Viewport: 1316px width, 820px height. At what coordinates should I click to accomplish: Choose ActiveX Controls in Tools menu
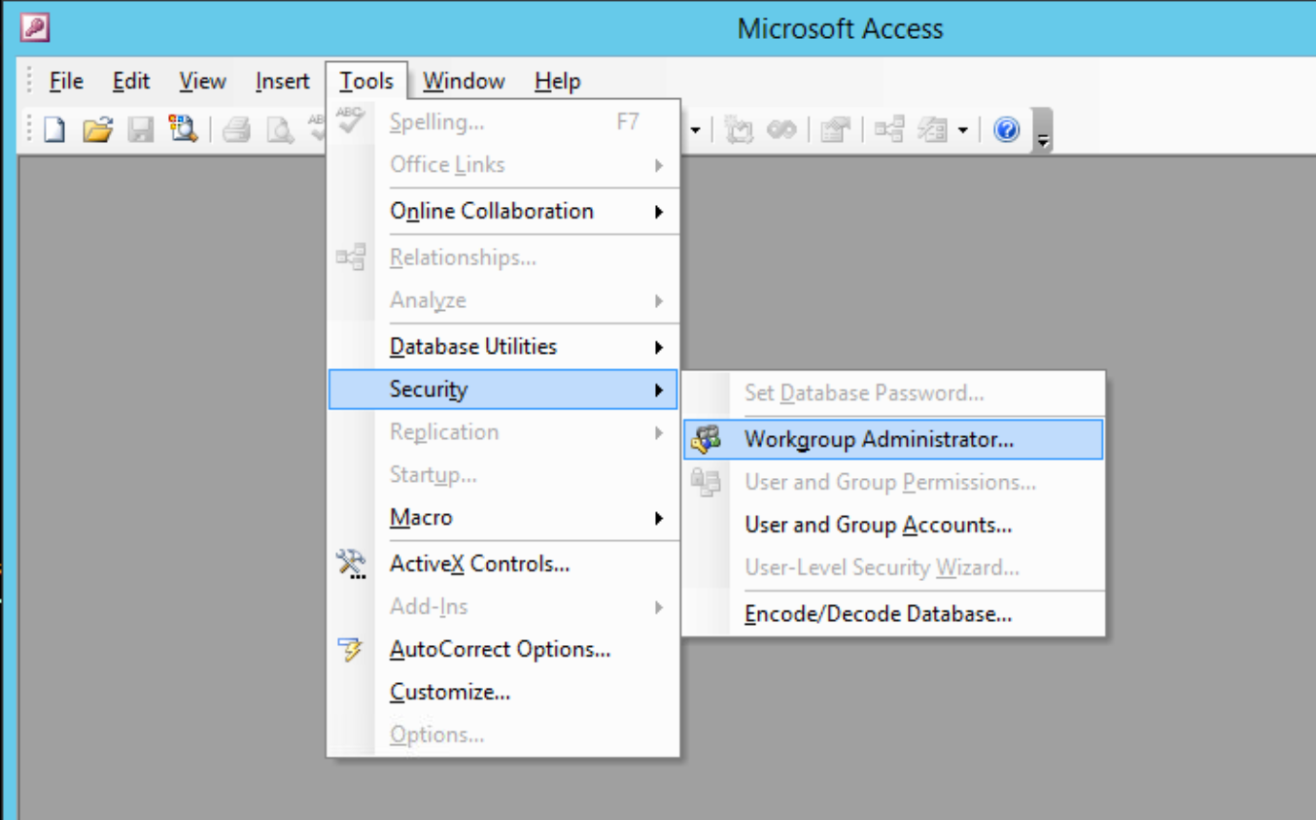(503, 564)
